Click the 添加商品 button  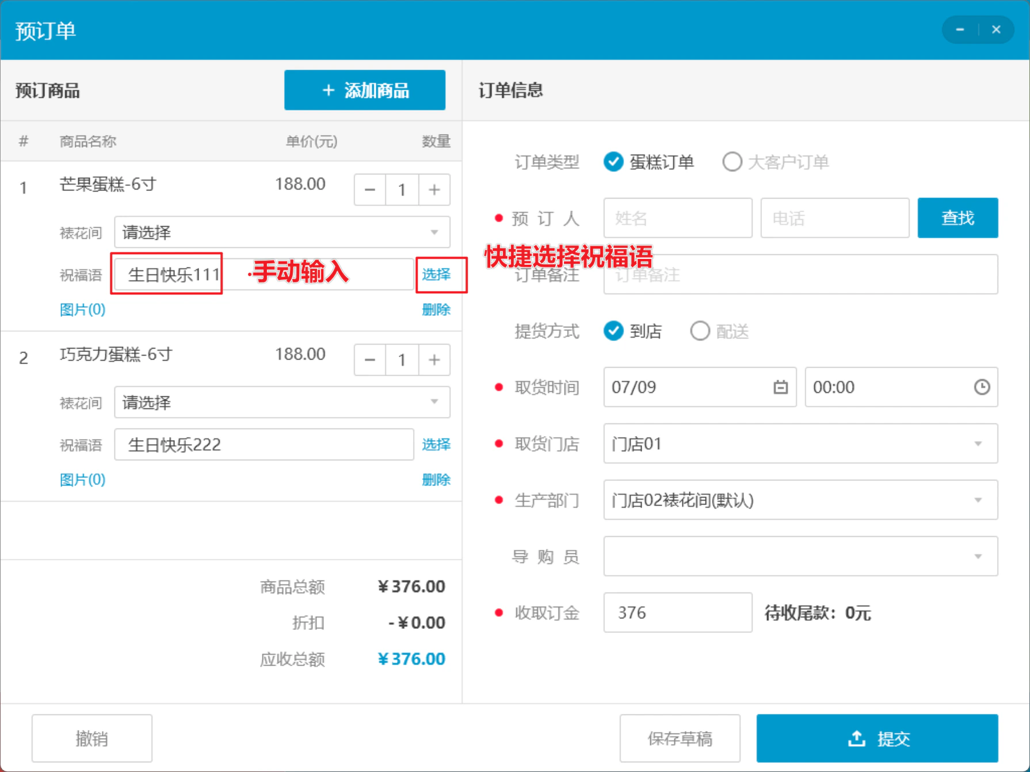[365, 90]
